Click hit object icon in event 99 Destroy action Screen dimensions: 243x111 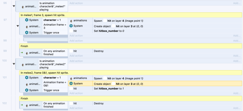pos(71,51)
